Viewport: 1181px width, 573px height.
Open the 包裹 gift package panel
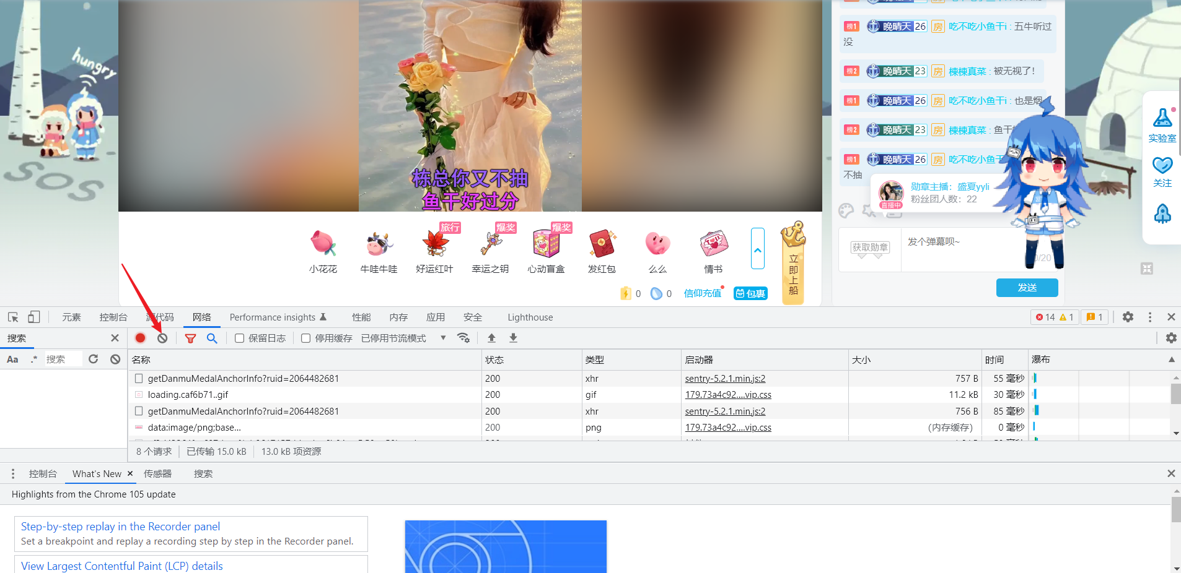[x=750, y=293]
